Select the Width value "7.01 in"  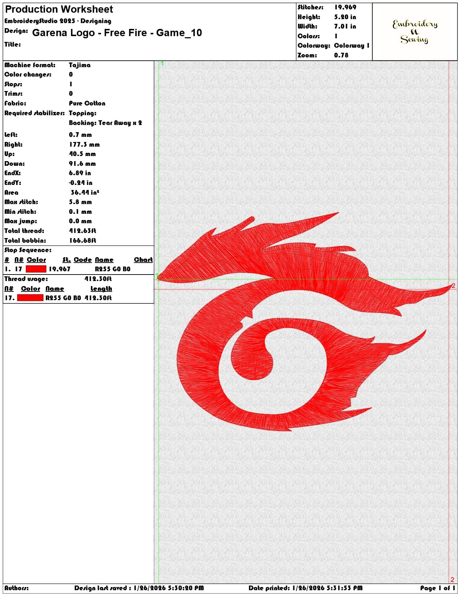click(345, 26)
